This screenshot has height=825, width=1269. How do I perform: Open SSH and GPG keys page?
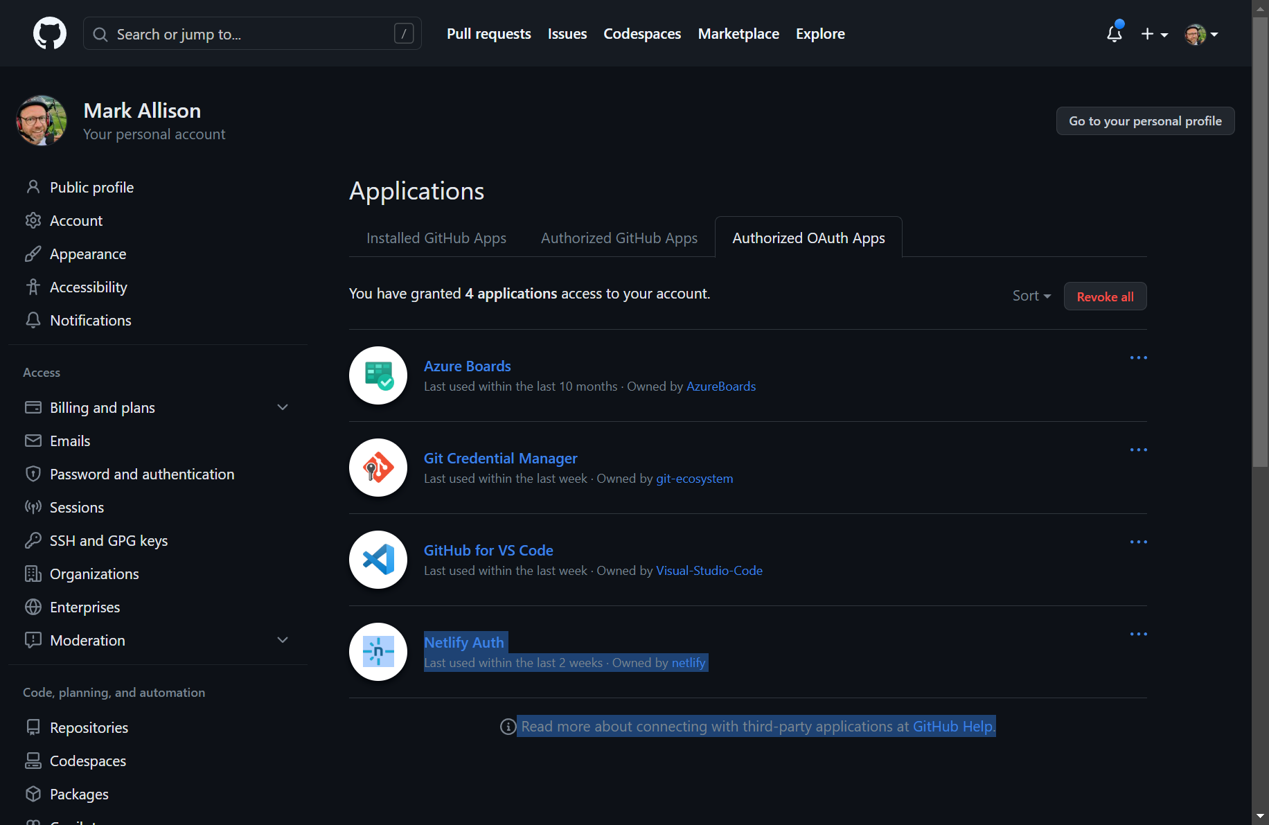pos(109,540)
